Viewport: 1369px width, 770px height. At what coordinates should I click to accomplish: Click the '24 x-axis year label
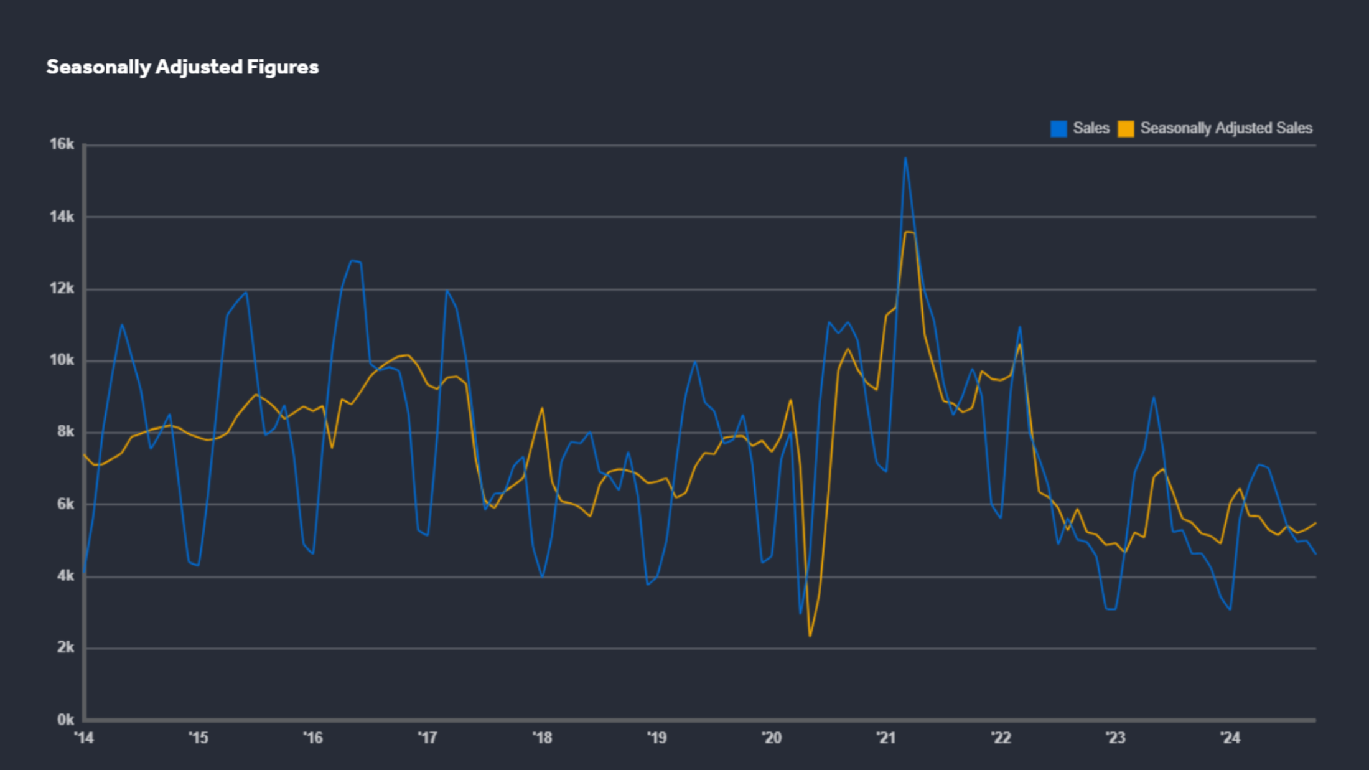coord(1230,738)
